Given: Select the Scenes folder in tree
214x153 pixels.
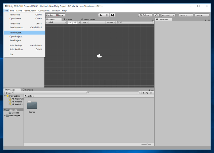Looking at the screenshot, I should (x=14, y=113).
